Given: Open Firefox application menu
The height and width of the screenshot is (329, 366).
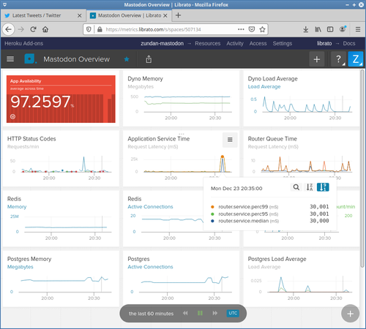Looking at the screenshot, I should click(358, 29).
